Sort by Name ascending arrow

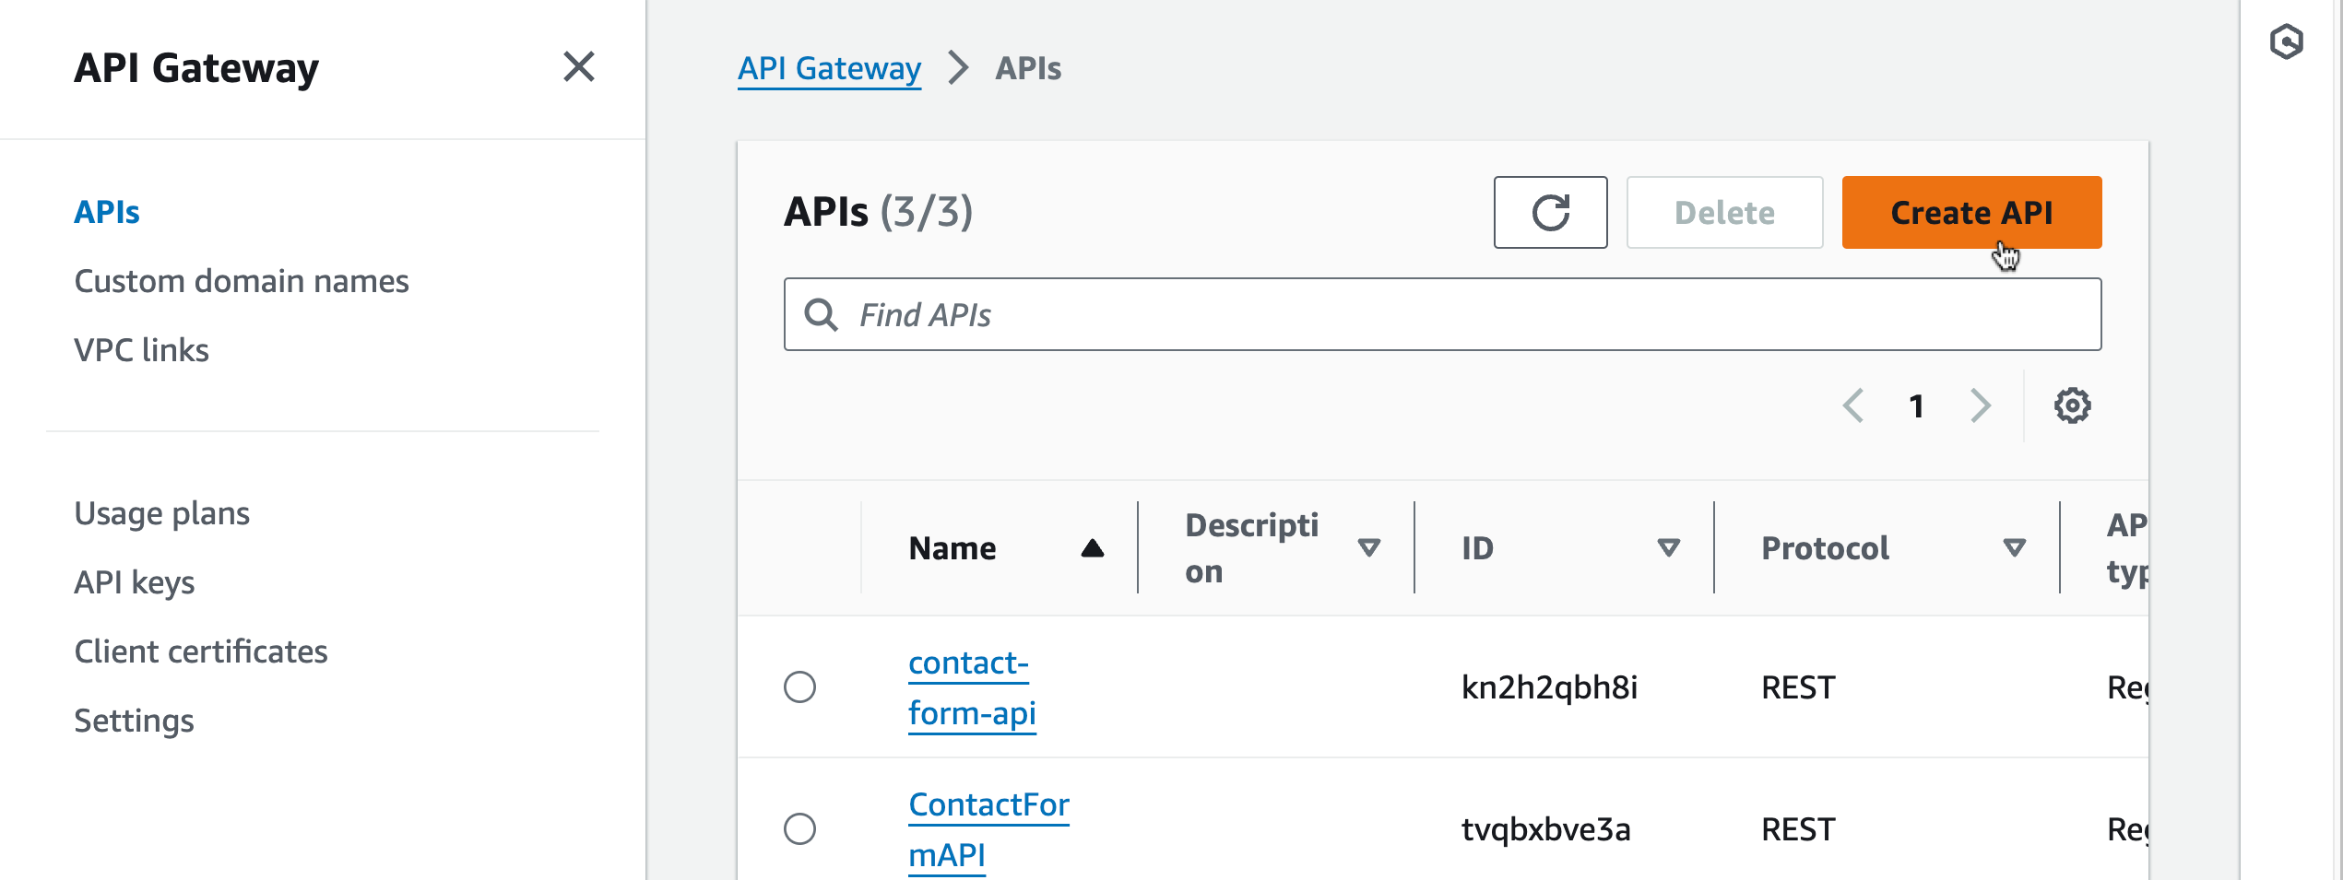1092,548
